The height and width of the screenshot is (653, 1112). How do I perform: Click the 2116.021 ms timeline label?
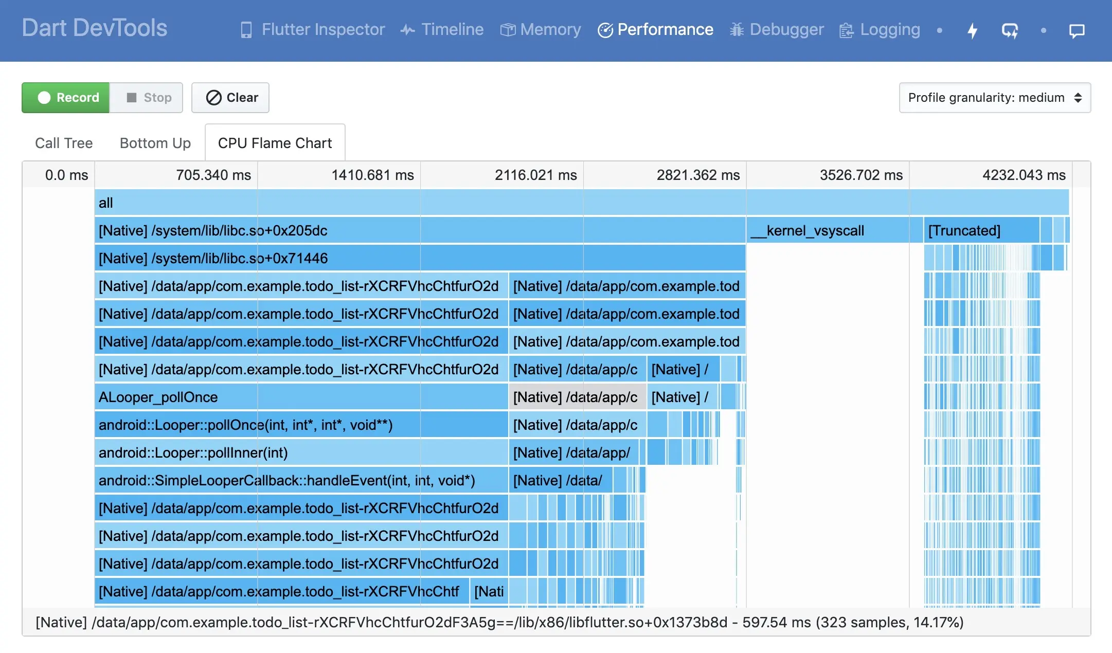[x=535, y=175]
